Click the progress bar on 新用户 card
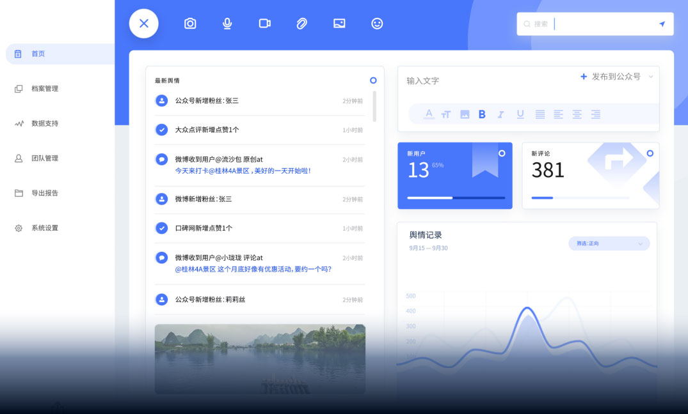Screen dimensions: 688x414 [x=456, y=198]
